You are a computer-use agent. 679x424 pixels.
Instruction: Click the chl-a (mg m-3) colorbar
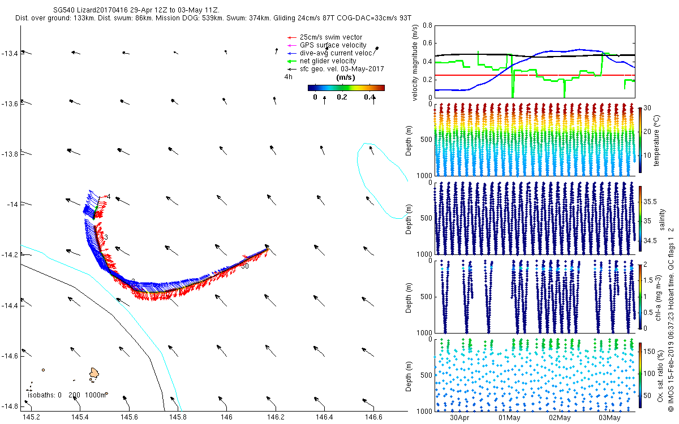click(640, 296)
